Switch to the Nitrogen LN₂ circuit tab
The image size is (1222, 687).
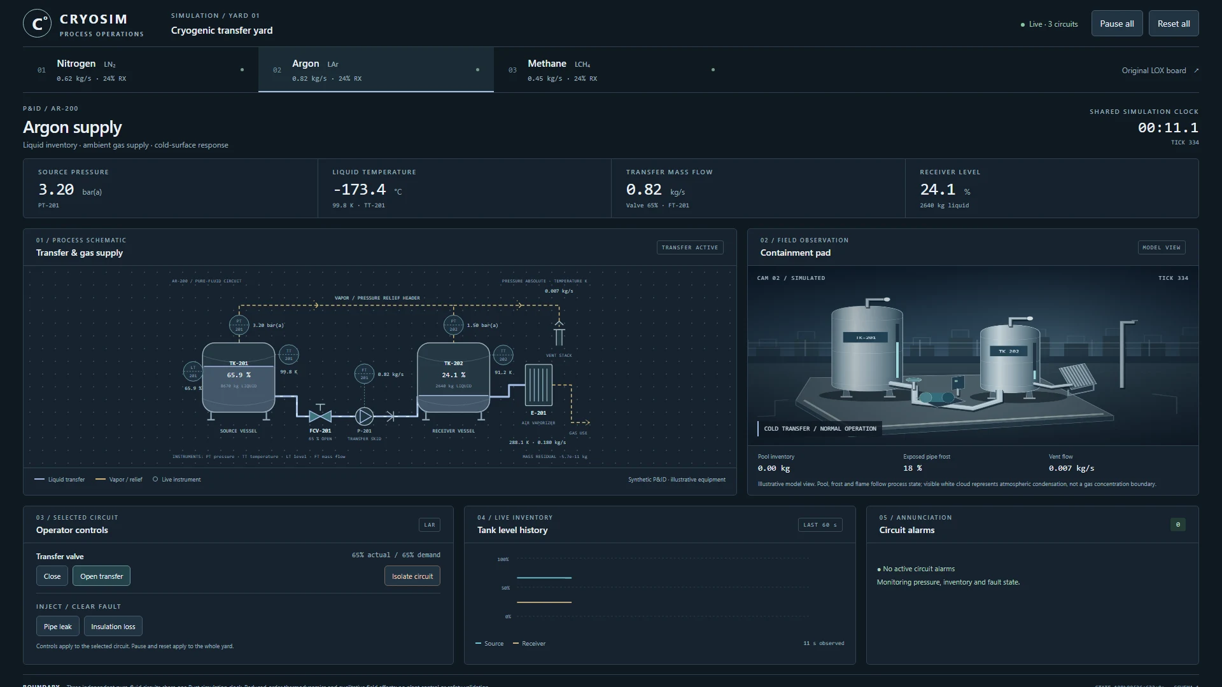pyautogui.click(x=141, y=70)
